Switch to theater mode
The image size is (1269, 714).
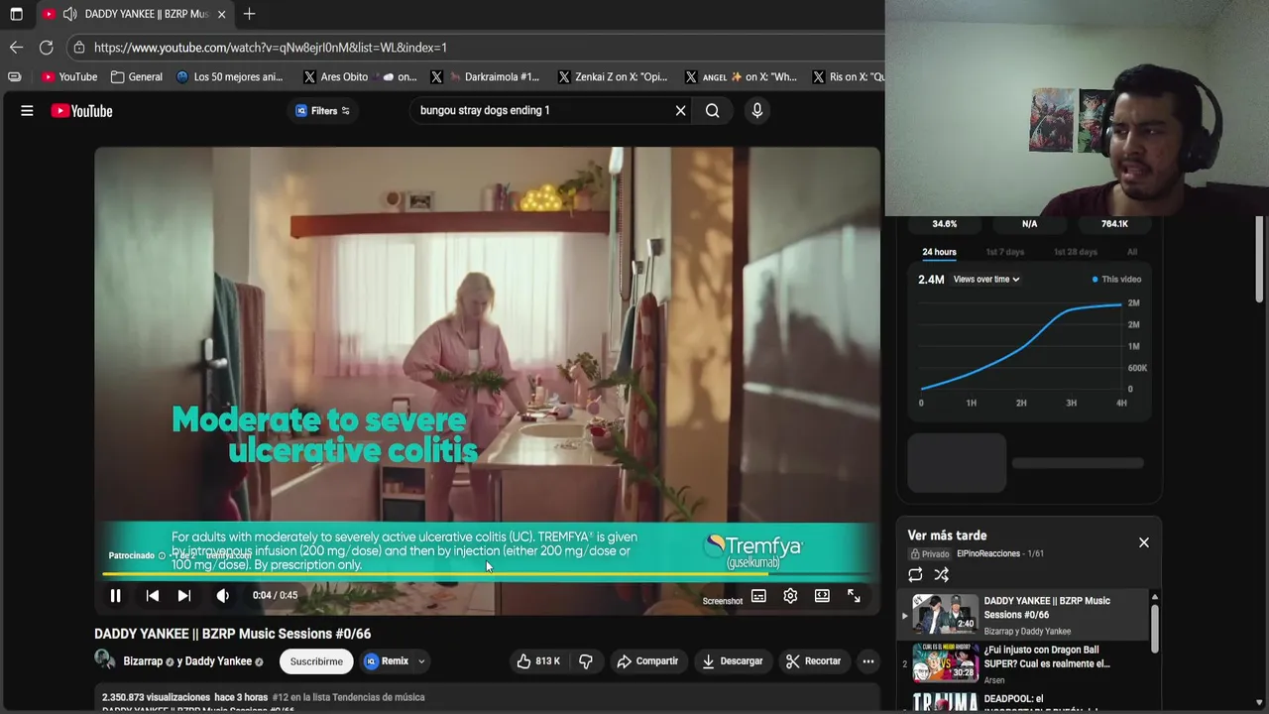tap(822, 596)
